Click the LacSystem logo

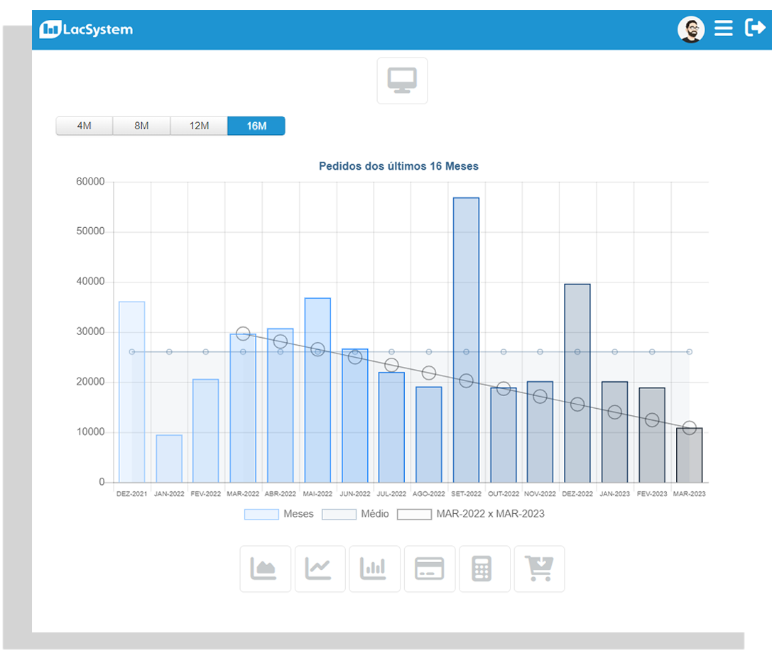86,29
